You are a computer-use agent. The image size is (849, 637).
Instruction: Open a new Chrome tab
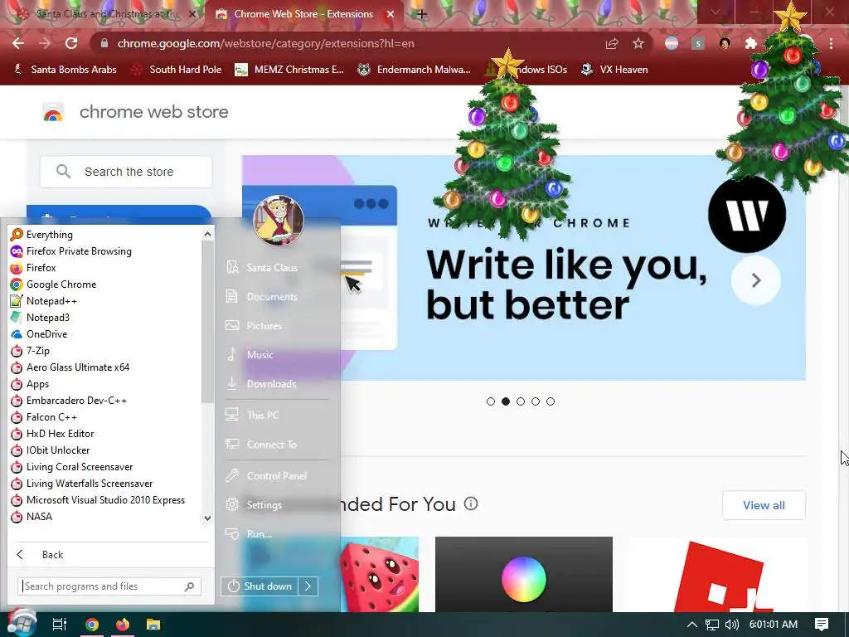point(422,14)
